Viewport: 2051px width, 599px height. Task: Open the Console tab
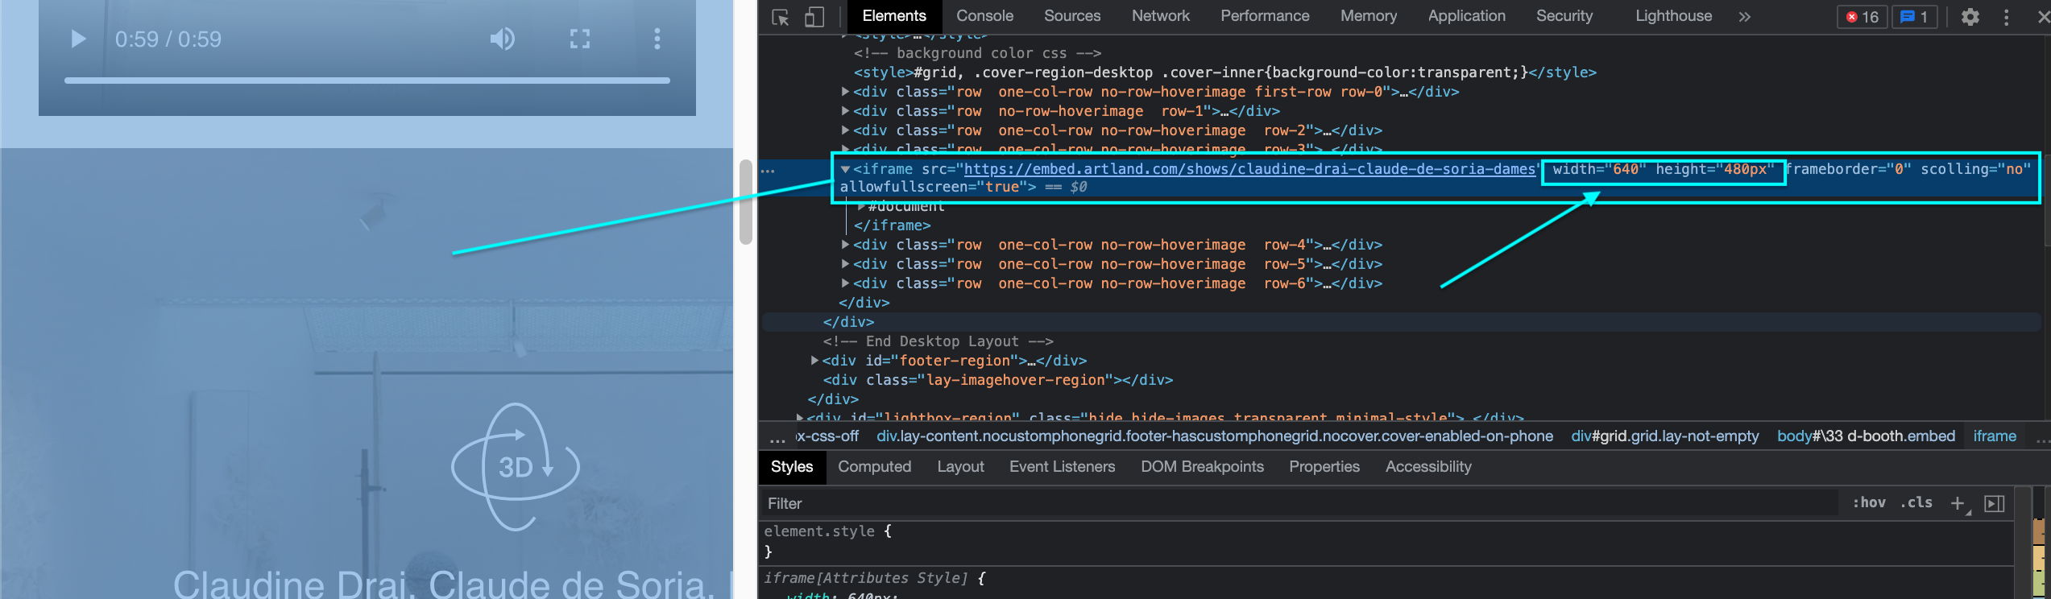pos(984,16)
